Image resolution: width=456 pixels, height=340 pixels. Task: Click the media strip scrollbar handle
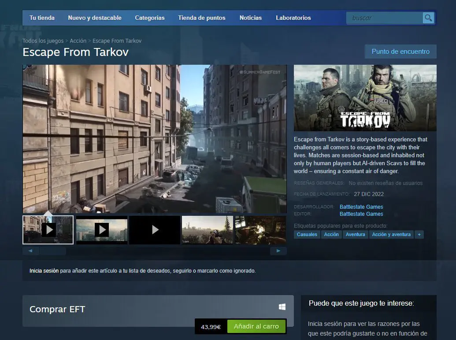pos(52,251)
